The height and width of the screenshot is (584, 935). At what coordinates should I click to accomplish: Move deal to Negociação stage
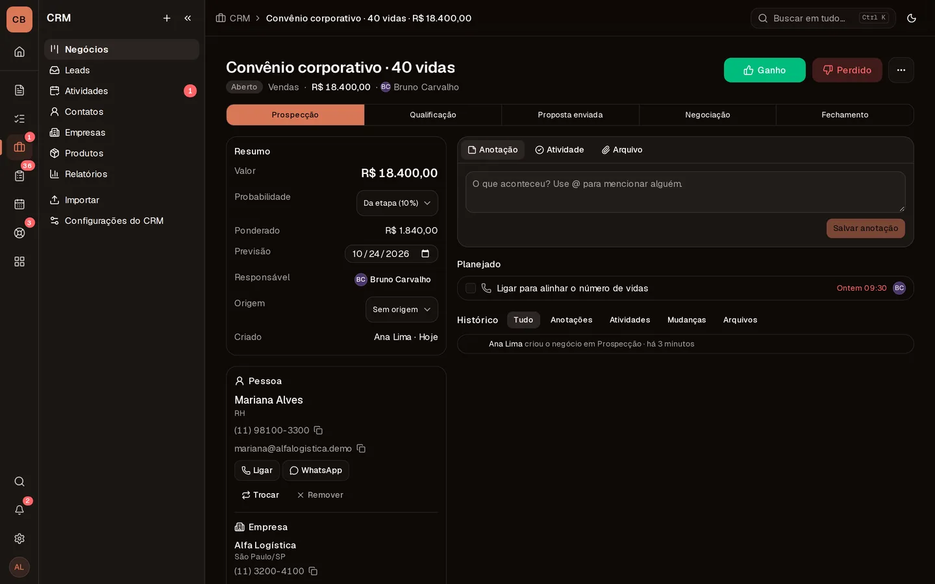708,115
